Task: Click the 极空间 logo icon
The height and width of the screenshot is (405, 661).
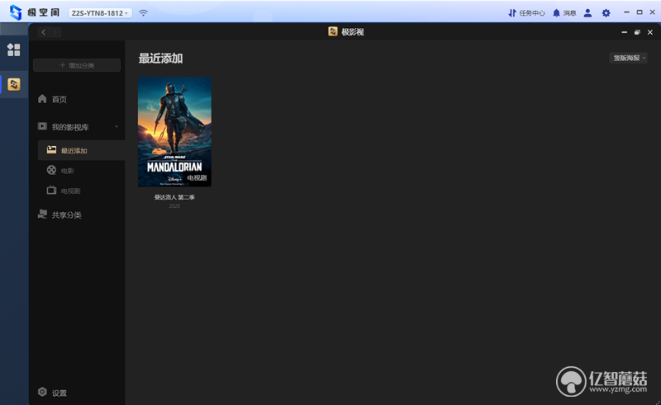Action: (x=16, y=12)
